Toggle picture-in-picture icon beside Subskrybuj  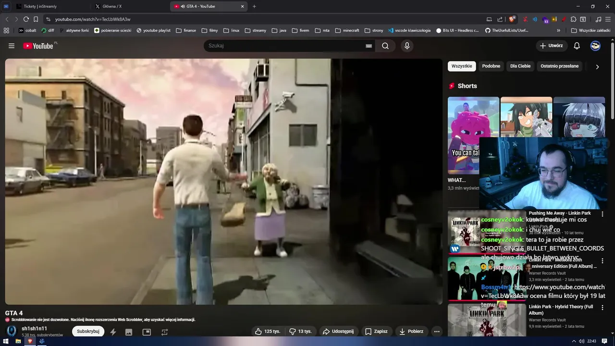tap(147, 332)
